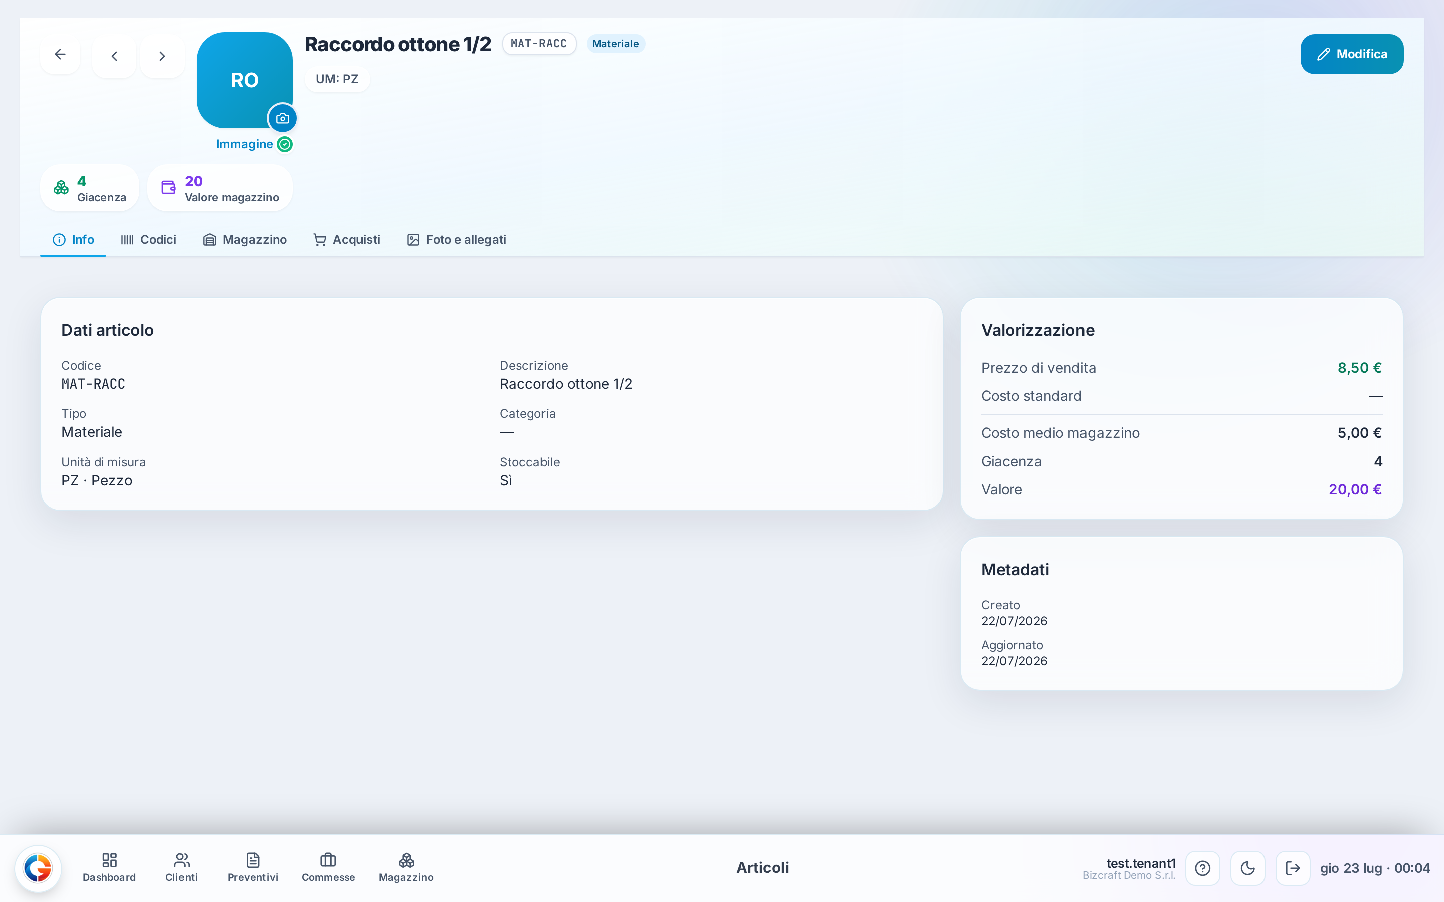Switch to the Acquisti tab
1444x902 pixels.
click(x=346, y=240)
